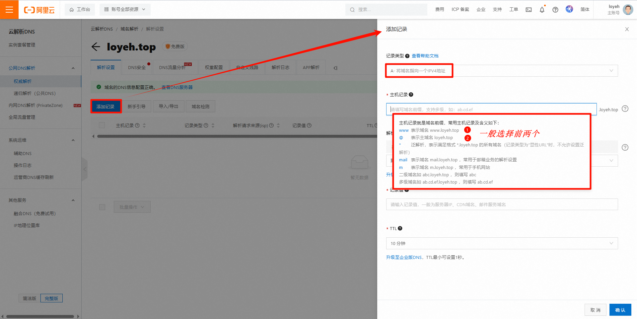Viewport: 637px width, 319px height.
Task: Close the 添加记录 panel
Action: tap(627, 29)
